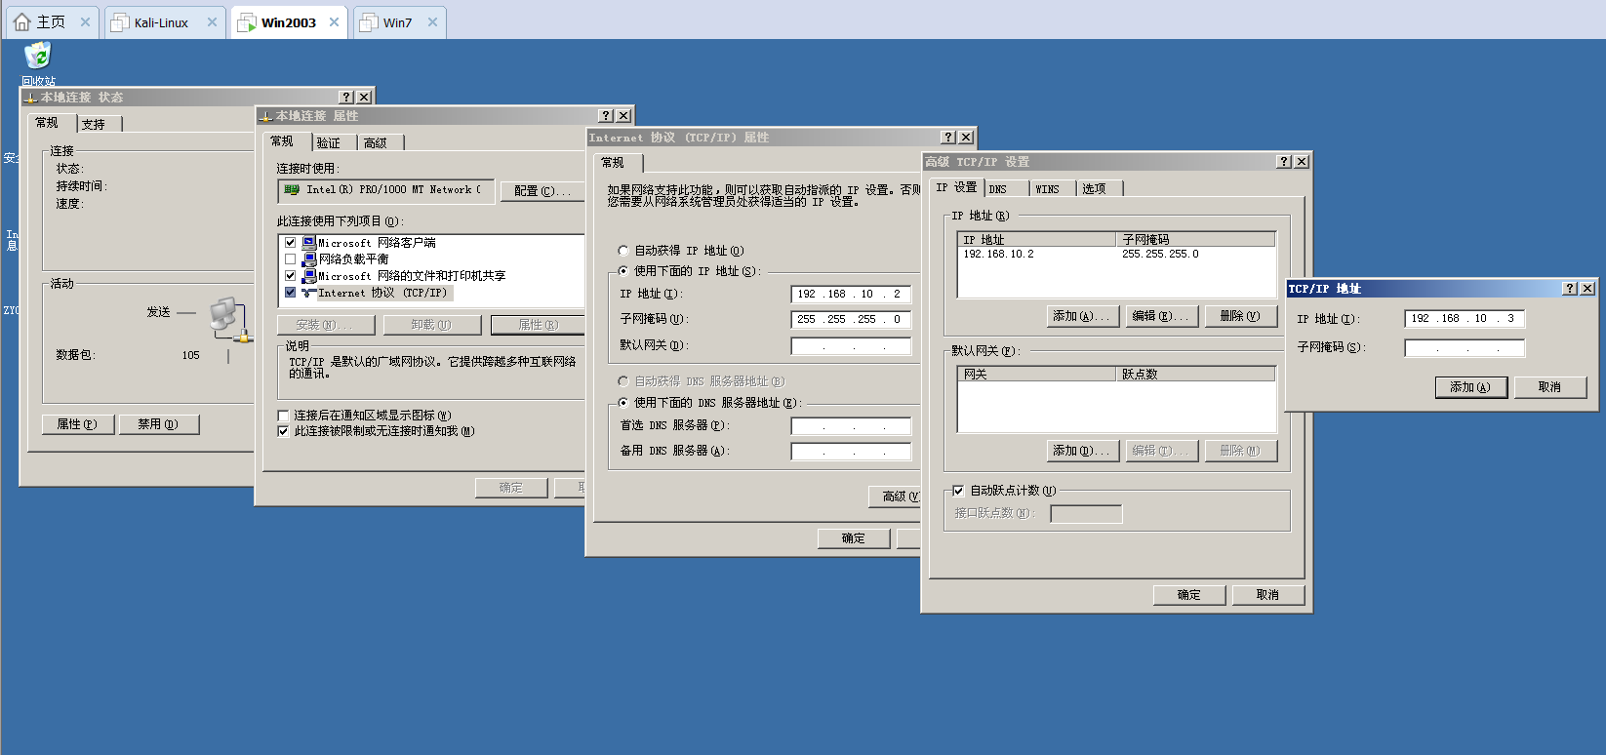1606x755 pixels.
Task: Enable the 网络负载平衡 checkbox
Action: click(290, 259)
